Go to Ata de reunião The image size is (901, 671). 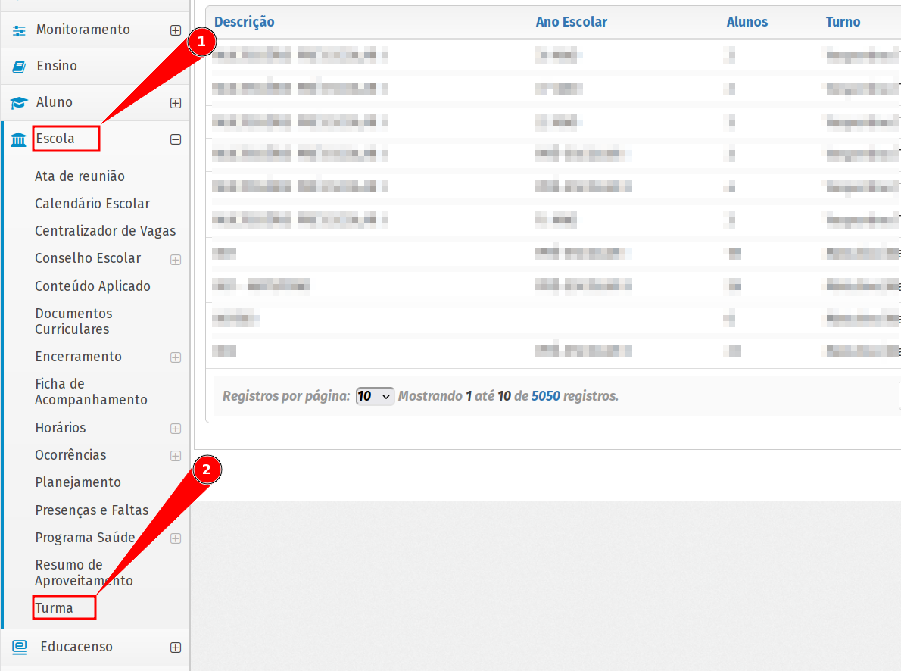[x=79, y=176]
